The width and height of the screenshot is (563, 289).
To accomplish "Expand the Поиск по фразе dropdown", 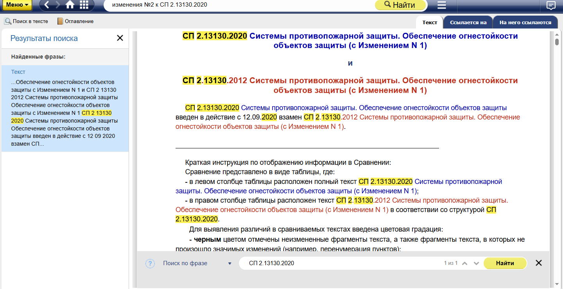I will coord(197,263).
